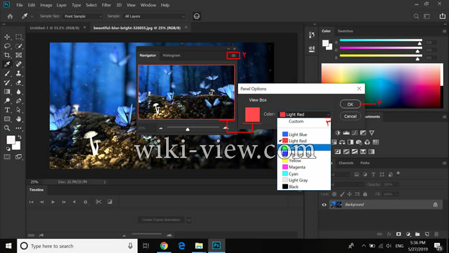449x253 pixels.
Task: Choose Custom in color dropdown list
Action: pyautogui.click(x=304, y=121)
